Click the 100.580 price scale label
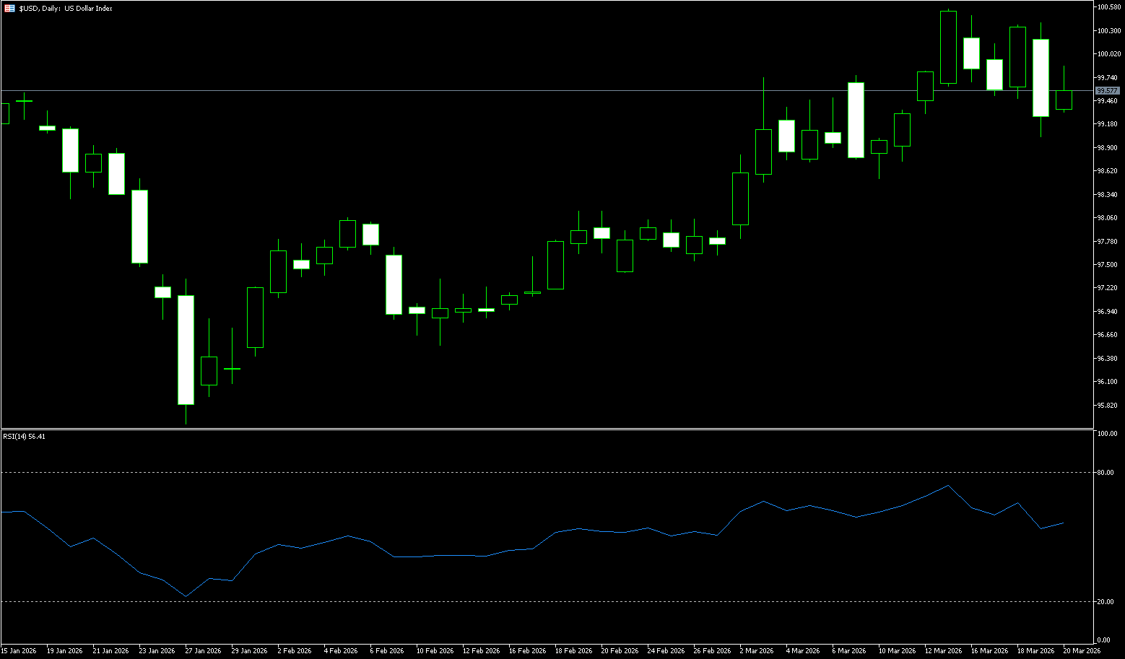 [1108, 7]
